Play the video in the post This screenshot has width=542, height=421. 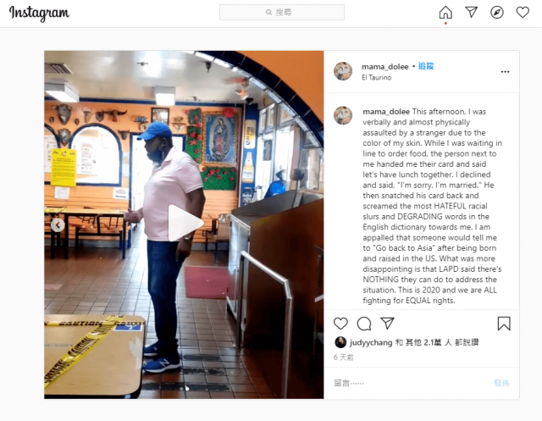pos(185,223)
